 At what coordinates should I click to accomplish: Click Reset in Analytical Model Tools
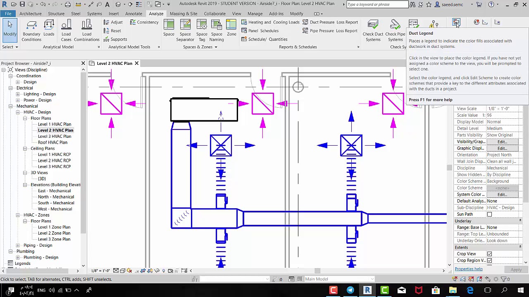tap(112, 31)
